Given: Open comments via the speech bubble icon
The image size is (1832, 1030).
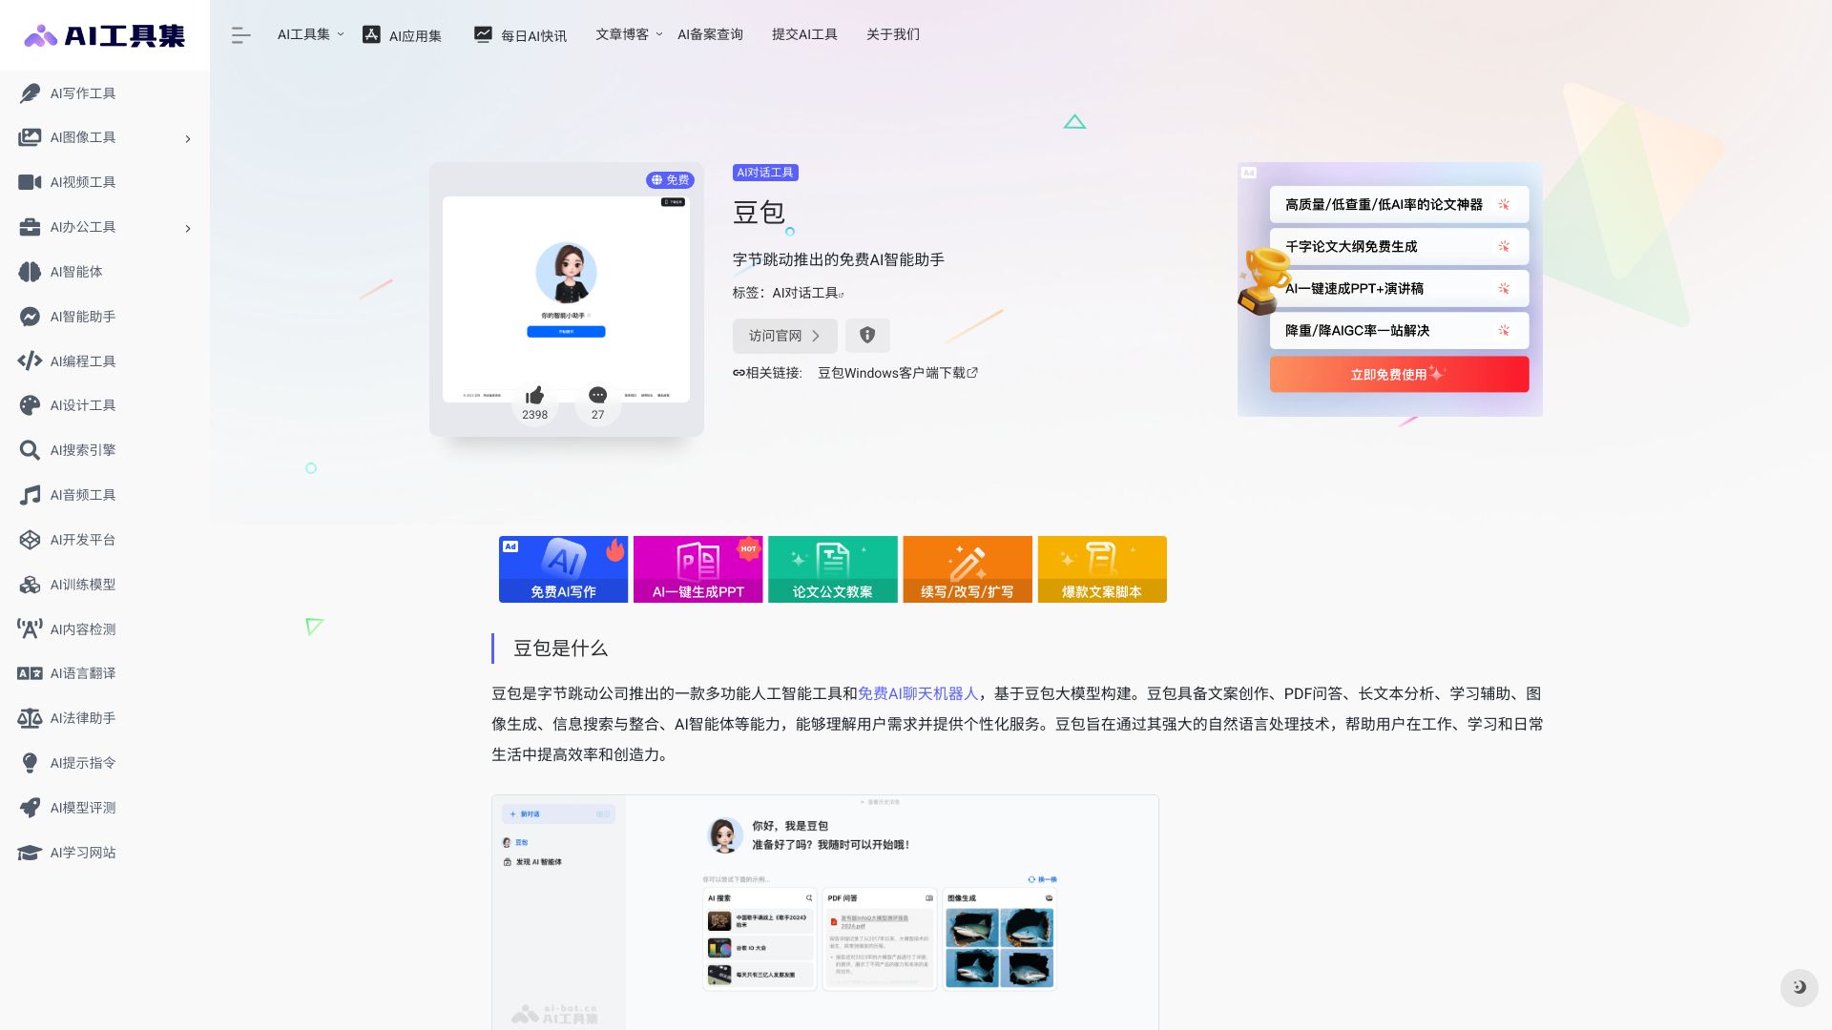Looking at the screenshot, I should (597, 396).
